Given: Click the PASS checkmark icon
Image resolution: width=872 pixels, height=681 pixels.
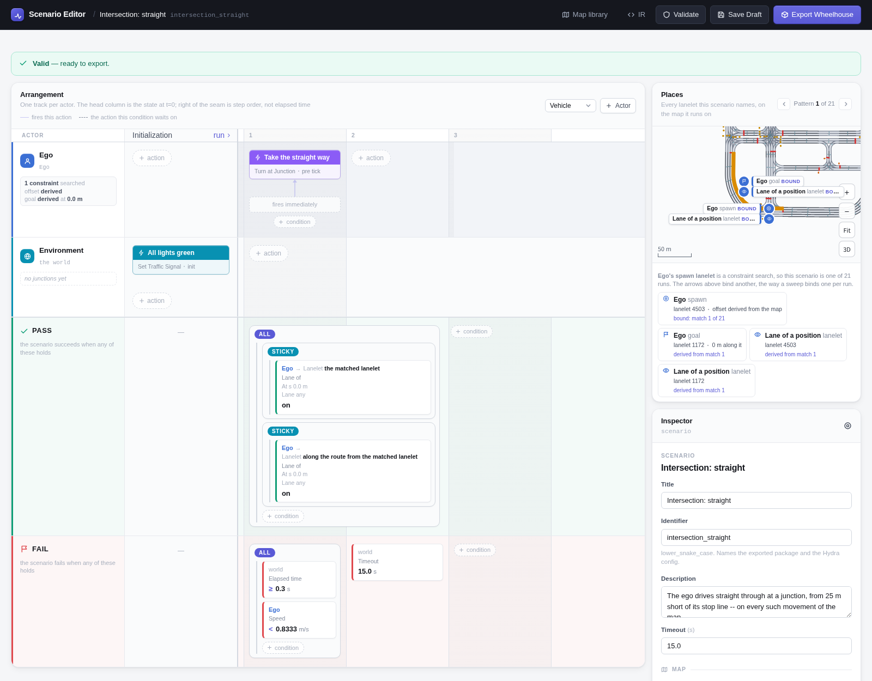Looking at the screenshot, I should tap(24, 331).
